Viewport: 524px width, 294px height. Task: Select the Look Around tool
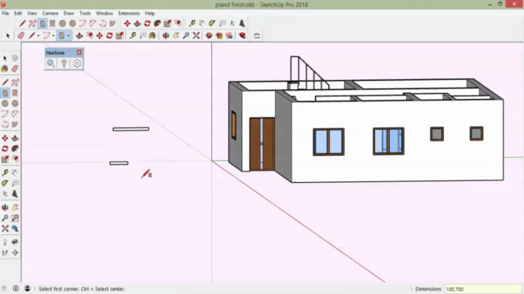point(15,242)
